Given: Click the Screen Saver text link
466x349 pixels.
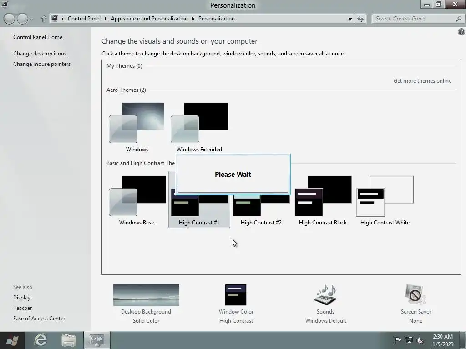Looking at the screenshot, I should [416, 312].
